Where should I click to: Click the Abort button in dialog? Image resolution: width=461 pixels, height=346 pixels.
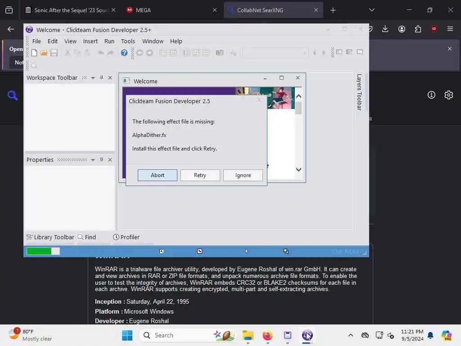point(157,175)
